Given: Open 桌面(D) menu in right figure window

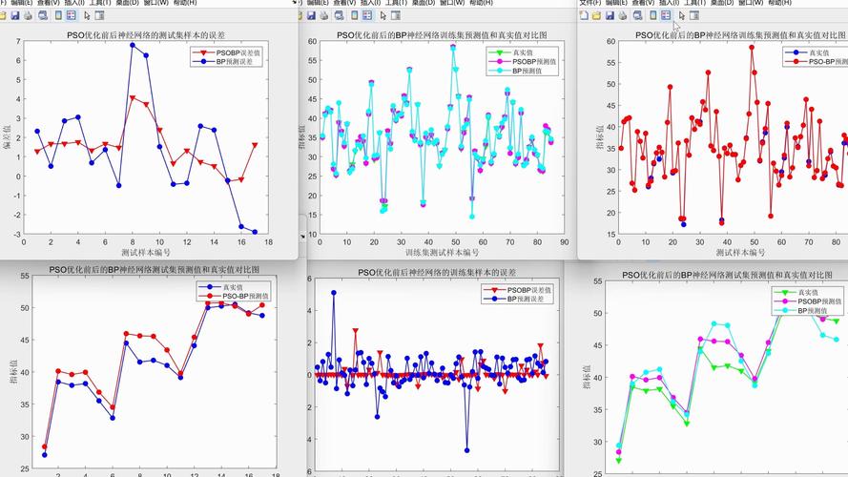Looking at the screenshot, I should [x=721, y=3].
